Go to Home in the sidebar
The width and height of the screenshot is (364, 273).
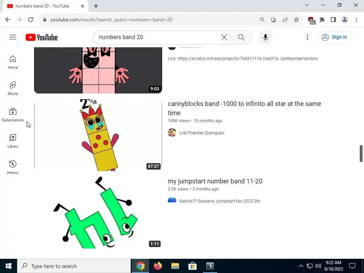[x=13, y=62]
